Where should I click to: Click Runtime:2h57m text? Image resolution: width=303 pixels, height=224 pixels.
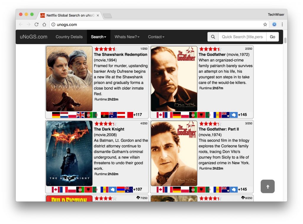pos(211,88)
